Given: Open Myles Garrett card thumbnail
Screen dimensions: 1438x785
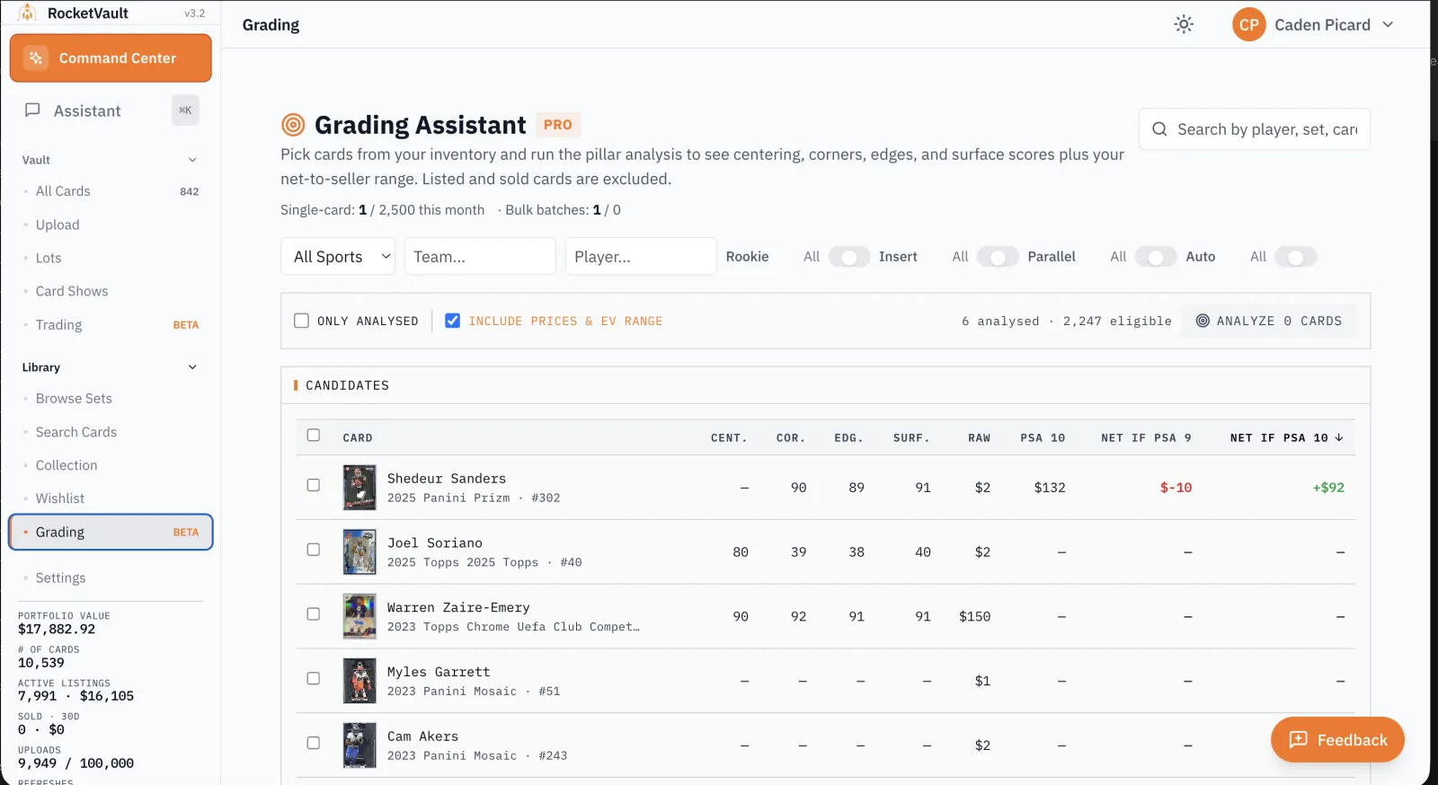Looking at the screenshot, I should pos(359,681).
